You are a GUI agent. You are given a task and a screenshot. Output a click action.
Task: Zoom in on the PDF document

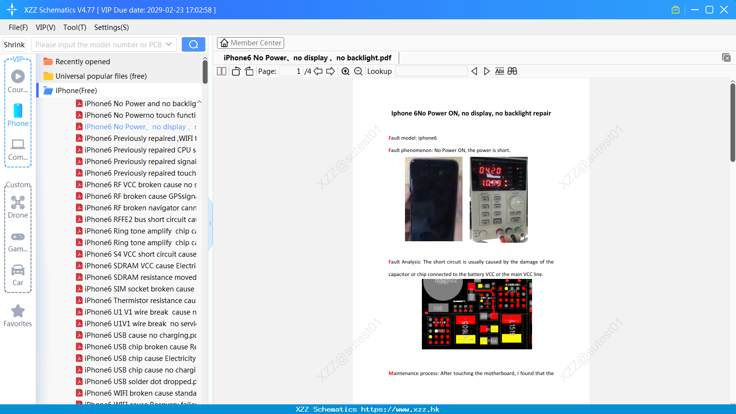pyautogui.click(x=346, y=71)
